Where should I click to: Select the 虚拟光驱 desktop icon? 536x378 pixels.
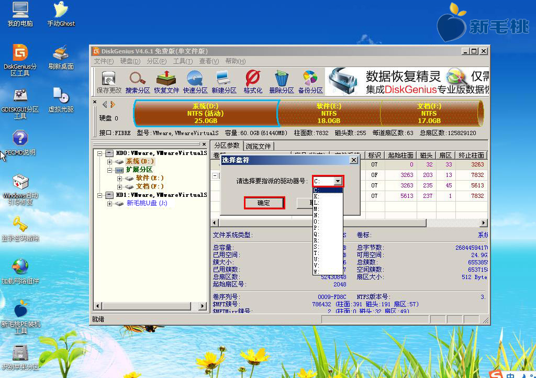[61, 101]
